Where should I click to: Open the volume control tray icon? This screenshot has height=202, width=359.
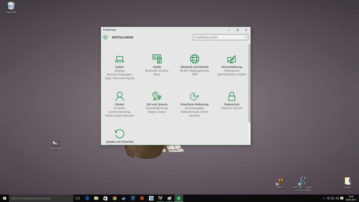pyautogui.click(x=337, y=198)
